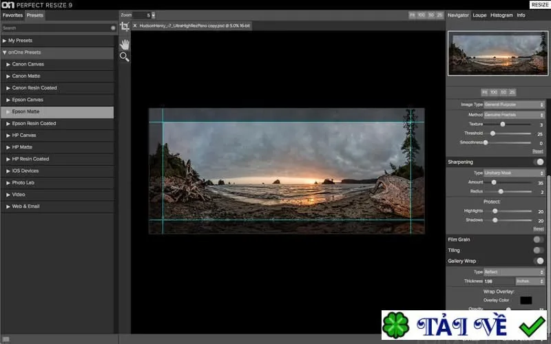Click the Overlay Color black swatch
Image resolution: width=551 pixels, height=344 pixels.
pos(526,300)
